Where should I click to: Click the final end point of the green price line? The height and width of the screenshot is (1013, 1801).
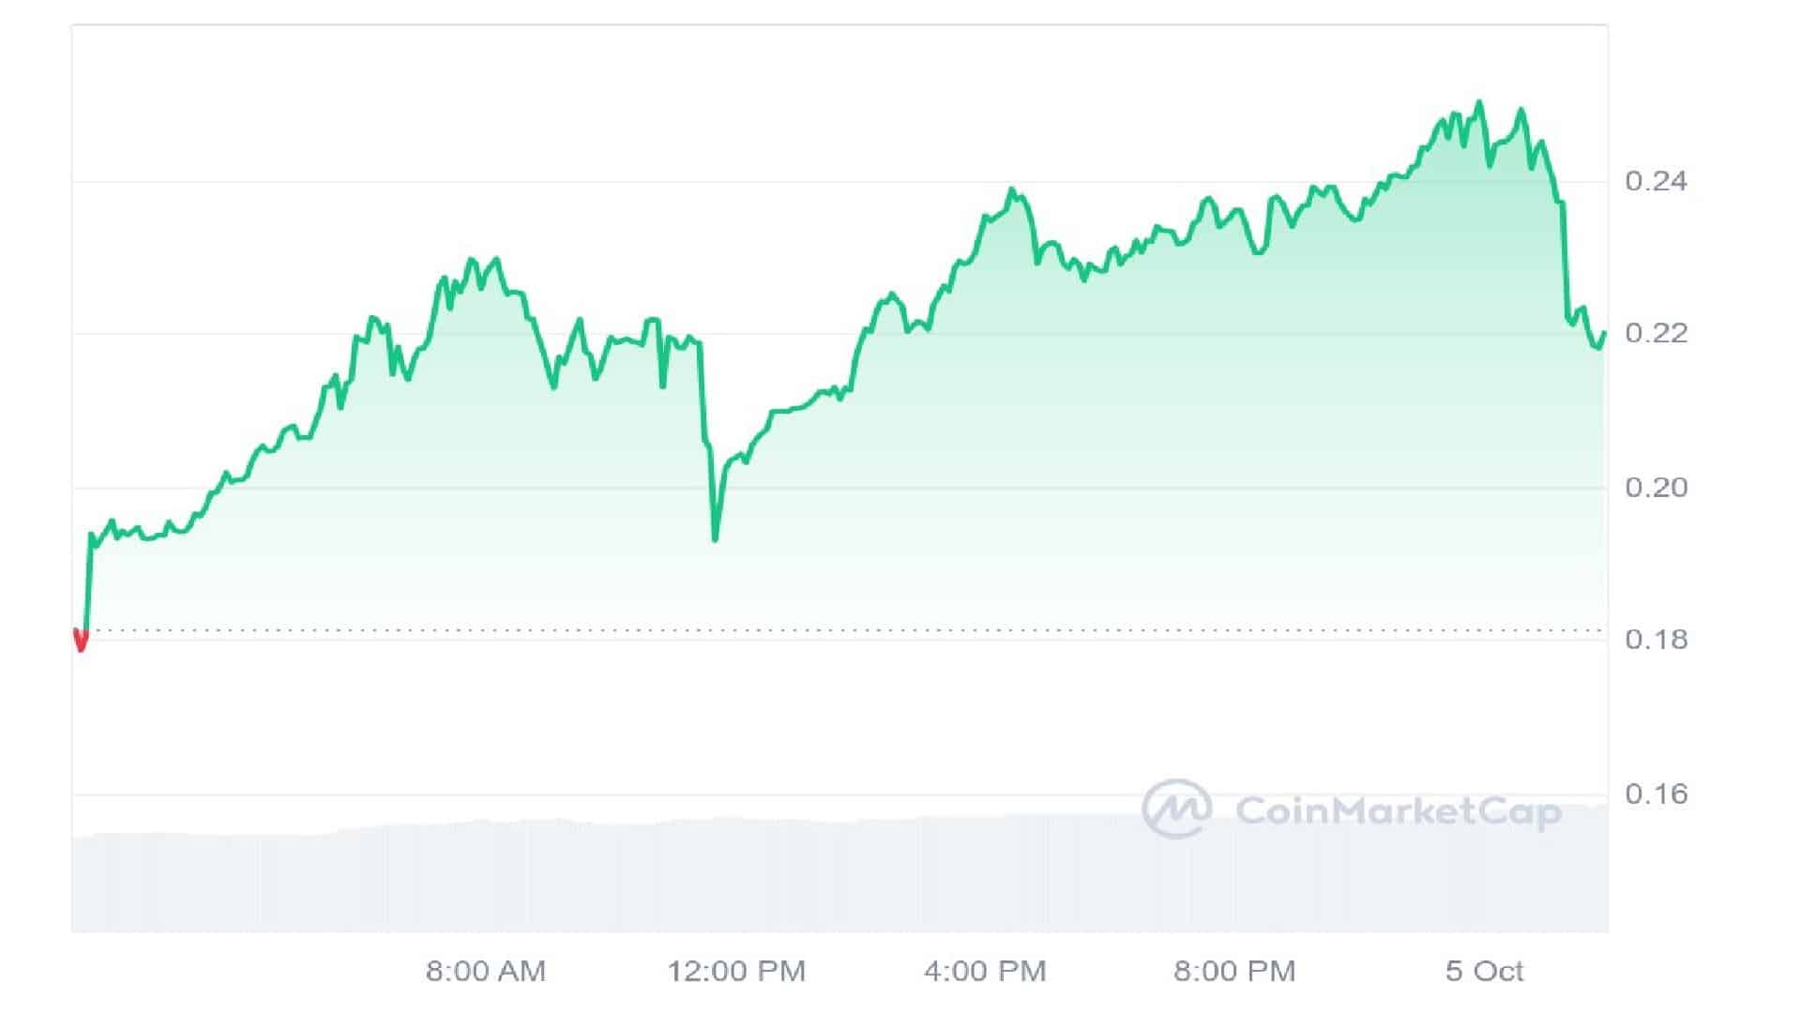(1605, 333)
